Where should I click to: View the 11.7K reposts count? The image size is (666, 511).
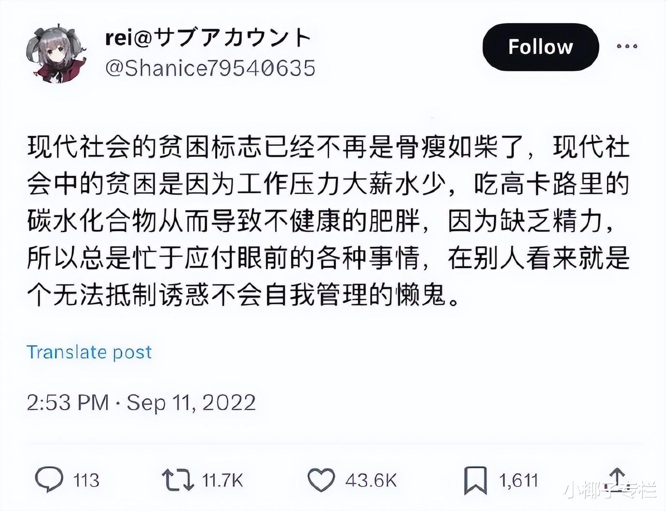[222, 481]
